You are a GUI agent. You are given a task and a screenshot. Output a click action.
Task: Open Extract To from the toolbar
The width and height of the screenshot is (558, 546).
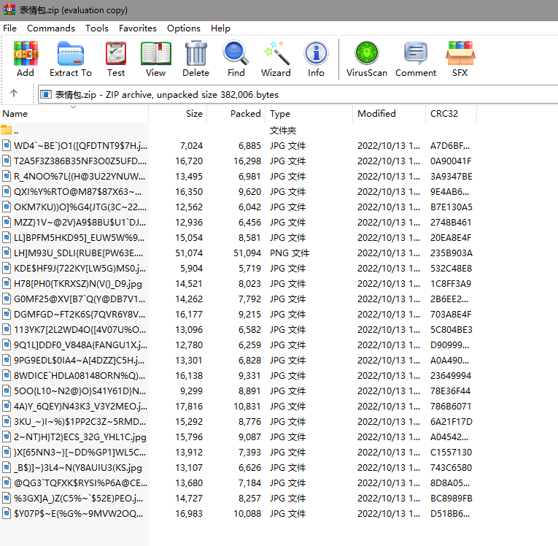[x=71, y=53]
